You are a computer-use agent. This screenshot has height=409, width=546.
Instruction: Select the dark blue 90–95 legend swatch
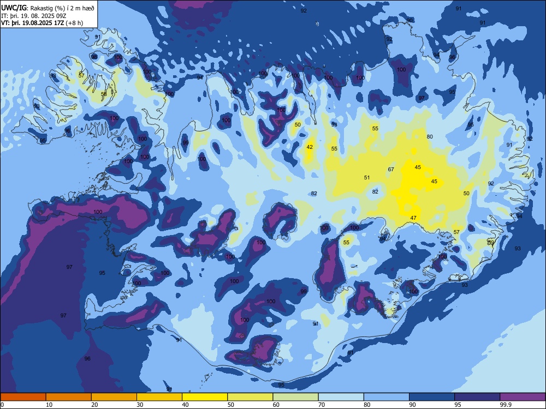point(432,397)
